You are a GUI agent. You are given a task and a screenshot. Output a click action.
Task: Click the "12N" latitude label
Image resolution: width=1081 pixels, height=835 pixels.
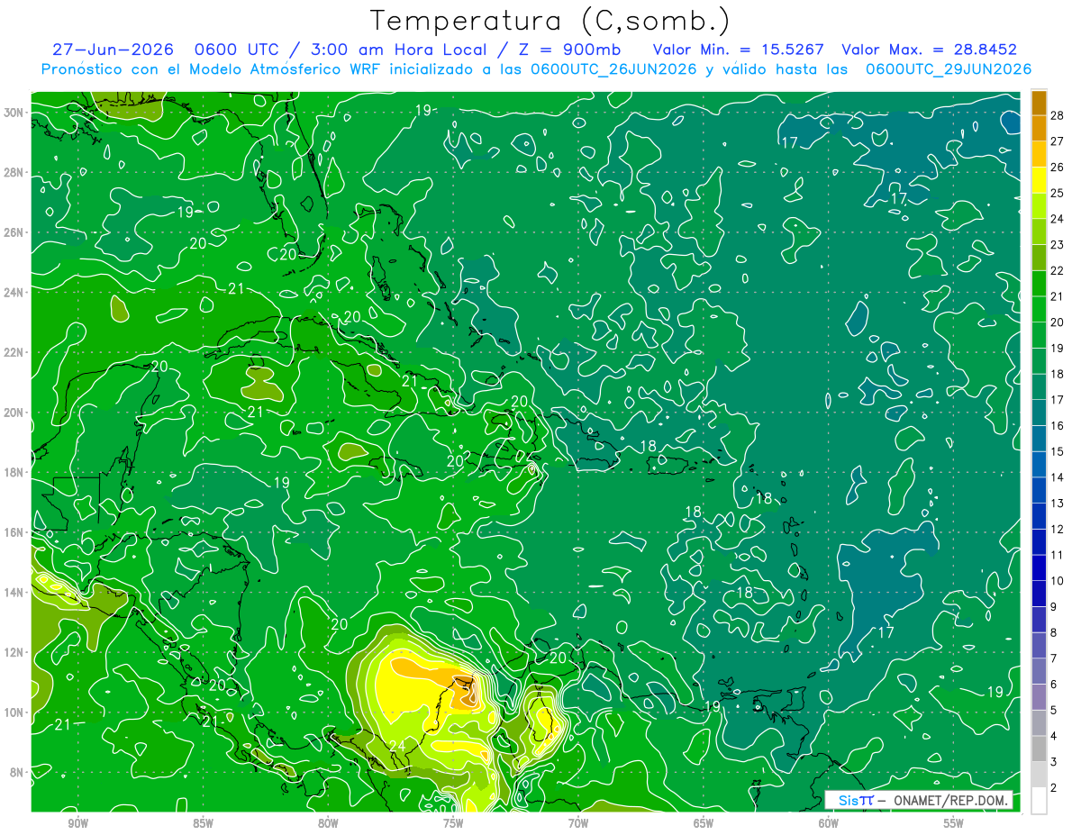point(14,652)
